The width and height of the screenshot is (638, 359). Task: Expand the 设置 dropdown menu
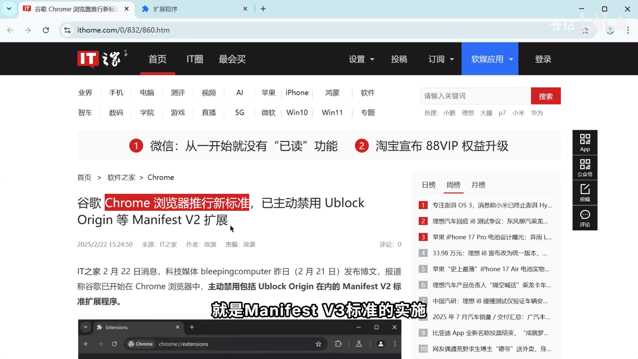(x=362, y=59)
